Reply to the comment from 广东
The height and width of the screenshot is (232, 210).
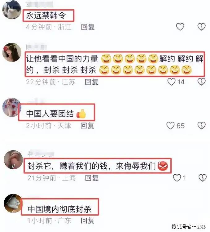[87, 221]
